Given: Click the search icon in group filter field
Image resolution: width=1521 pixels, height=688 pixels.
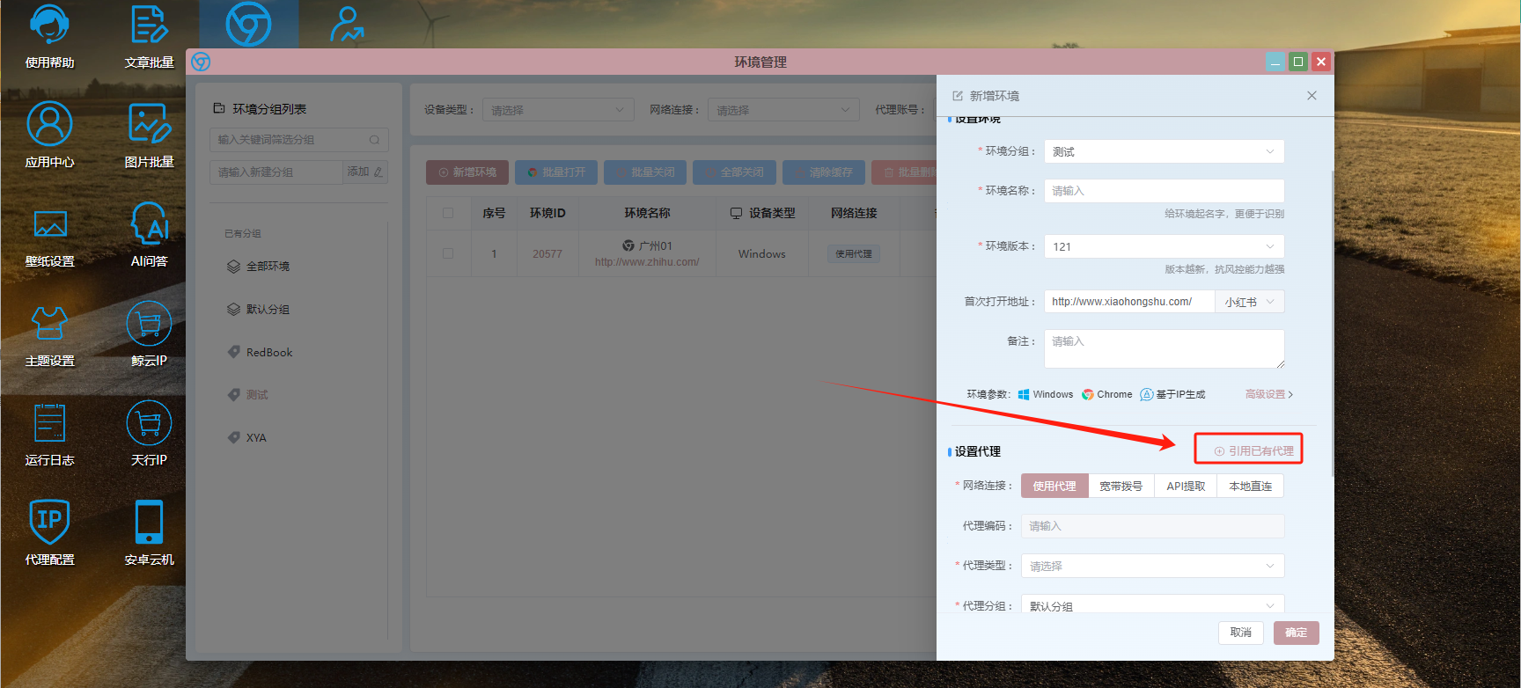Looking at the screenshot, I should [374, 140].
